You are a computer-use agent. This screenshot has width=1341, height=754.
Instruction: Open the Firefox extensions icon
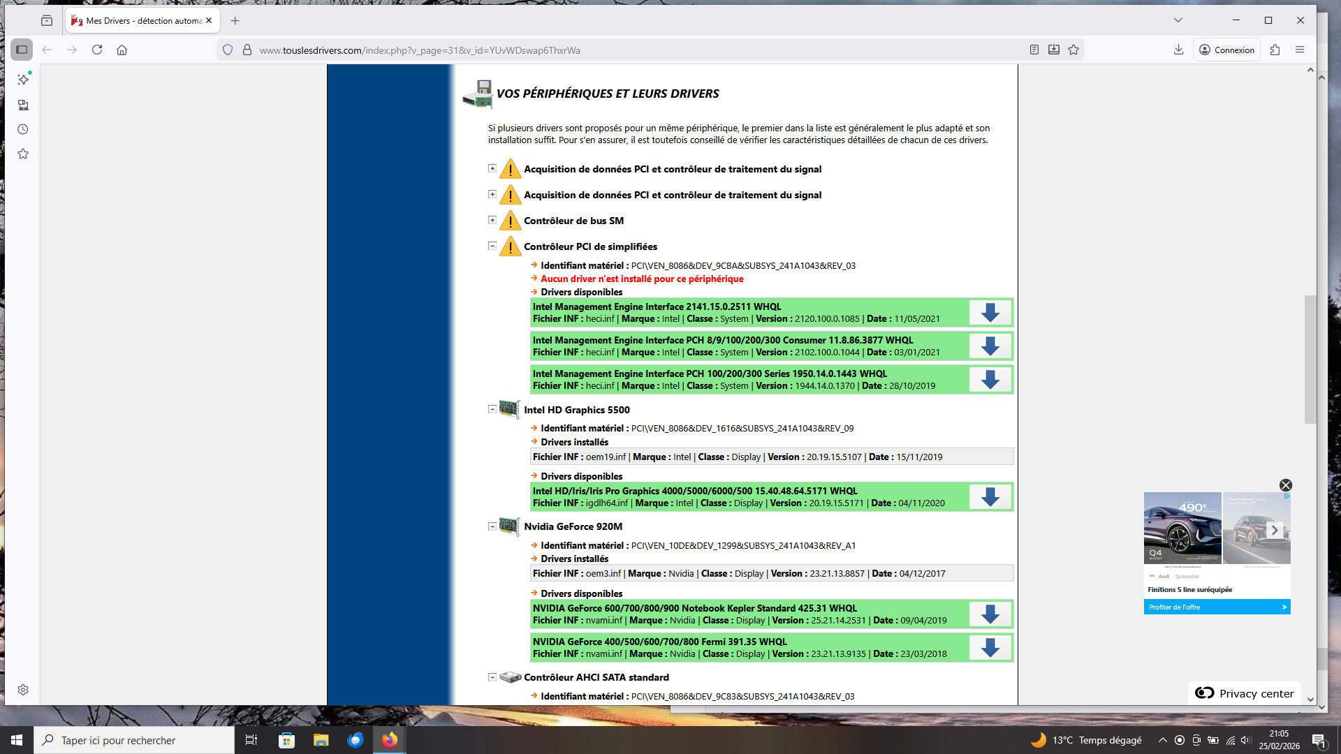pyautogui.click(x=1275, y=50)
